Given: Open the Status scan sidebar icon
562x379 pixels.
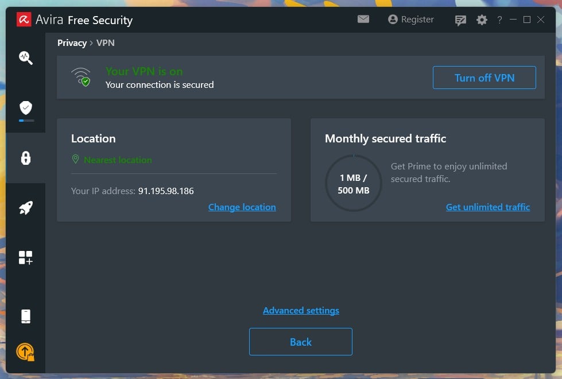Looking at the screenshot, I should click(x=25, y=58).
